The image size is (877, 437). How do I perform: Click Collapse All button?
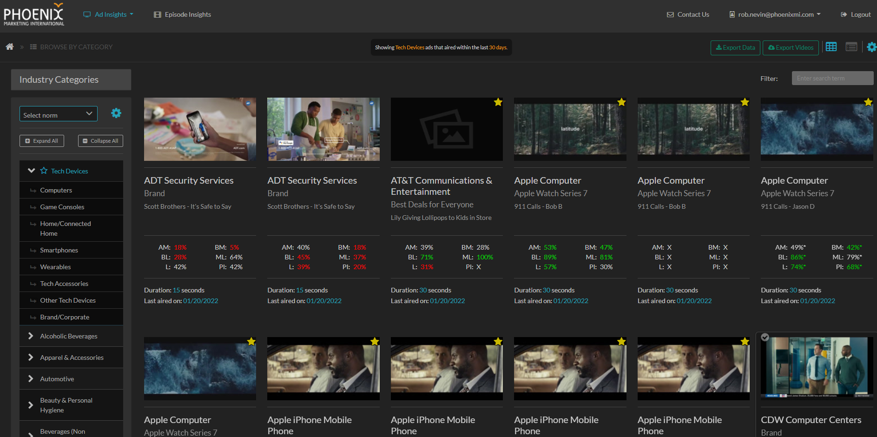click(100, 141)
